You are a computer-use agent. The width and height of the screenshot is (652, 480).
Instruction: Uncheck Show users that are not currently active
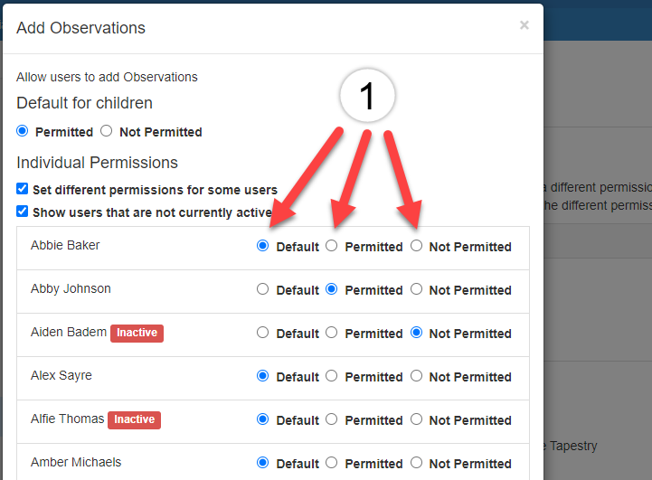[23, 212]
